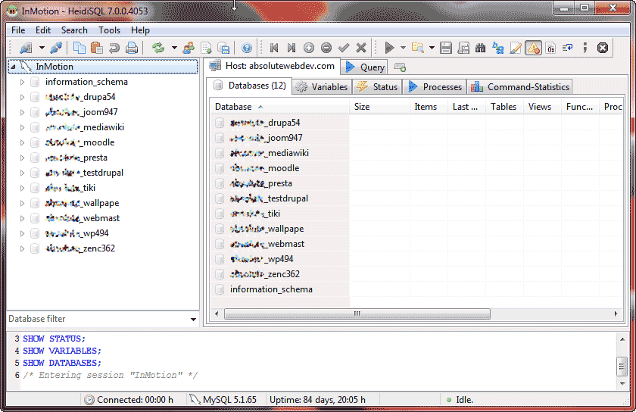Click the disconnect plug icon
The image size is (636, 412).
[56, 48]
